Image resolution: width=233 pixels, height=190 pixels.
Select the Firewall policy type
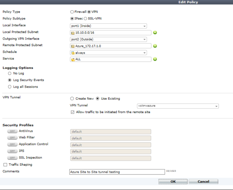coord(71,12)
